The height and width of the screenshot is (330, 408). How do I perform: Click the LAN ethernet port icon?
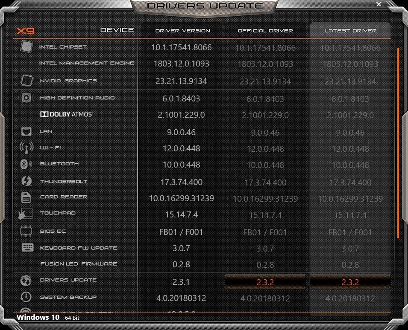click(26, 131)
